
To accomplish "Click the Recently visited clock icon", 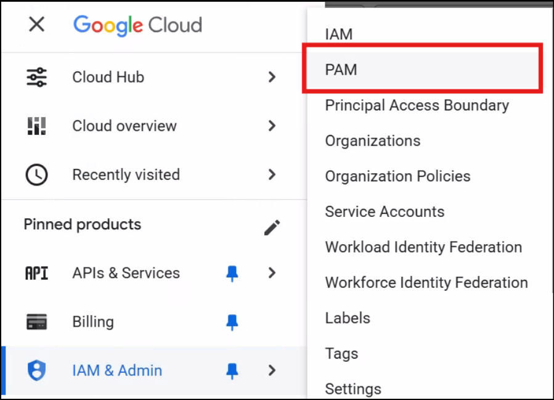I will [36, 175].
